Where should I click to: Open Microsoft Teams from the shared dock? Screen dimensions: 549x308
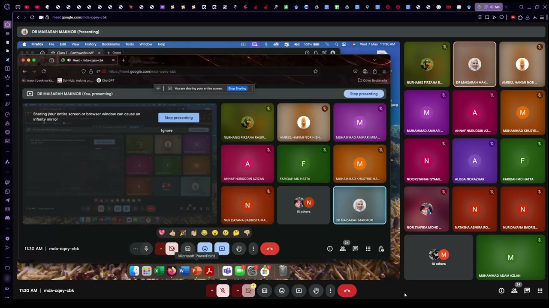click(227, 271)
